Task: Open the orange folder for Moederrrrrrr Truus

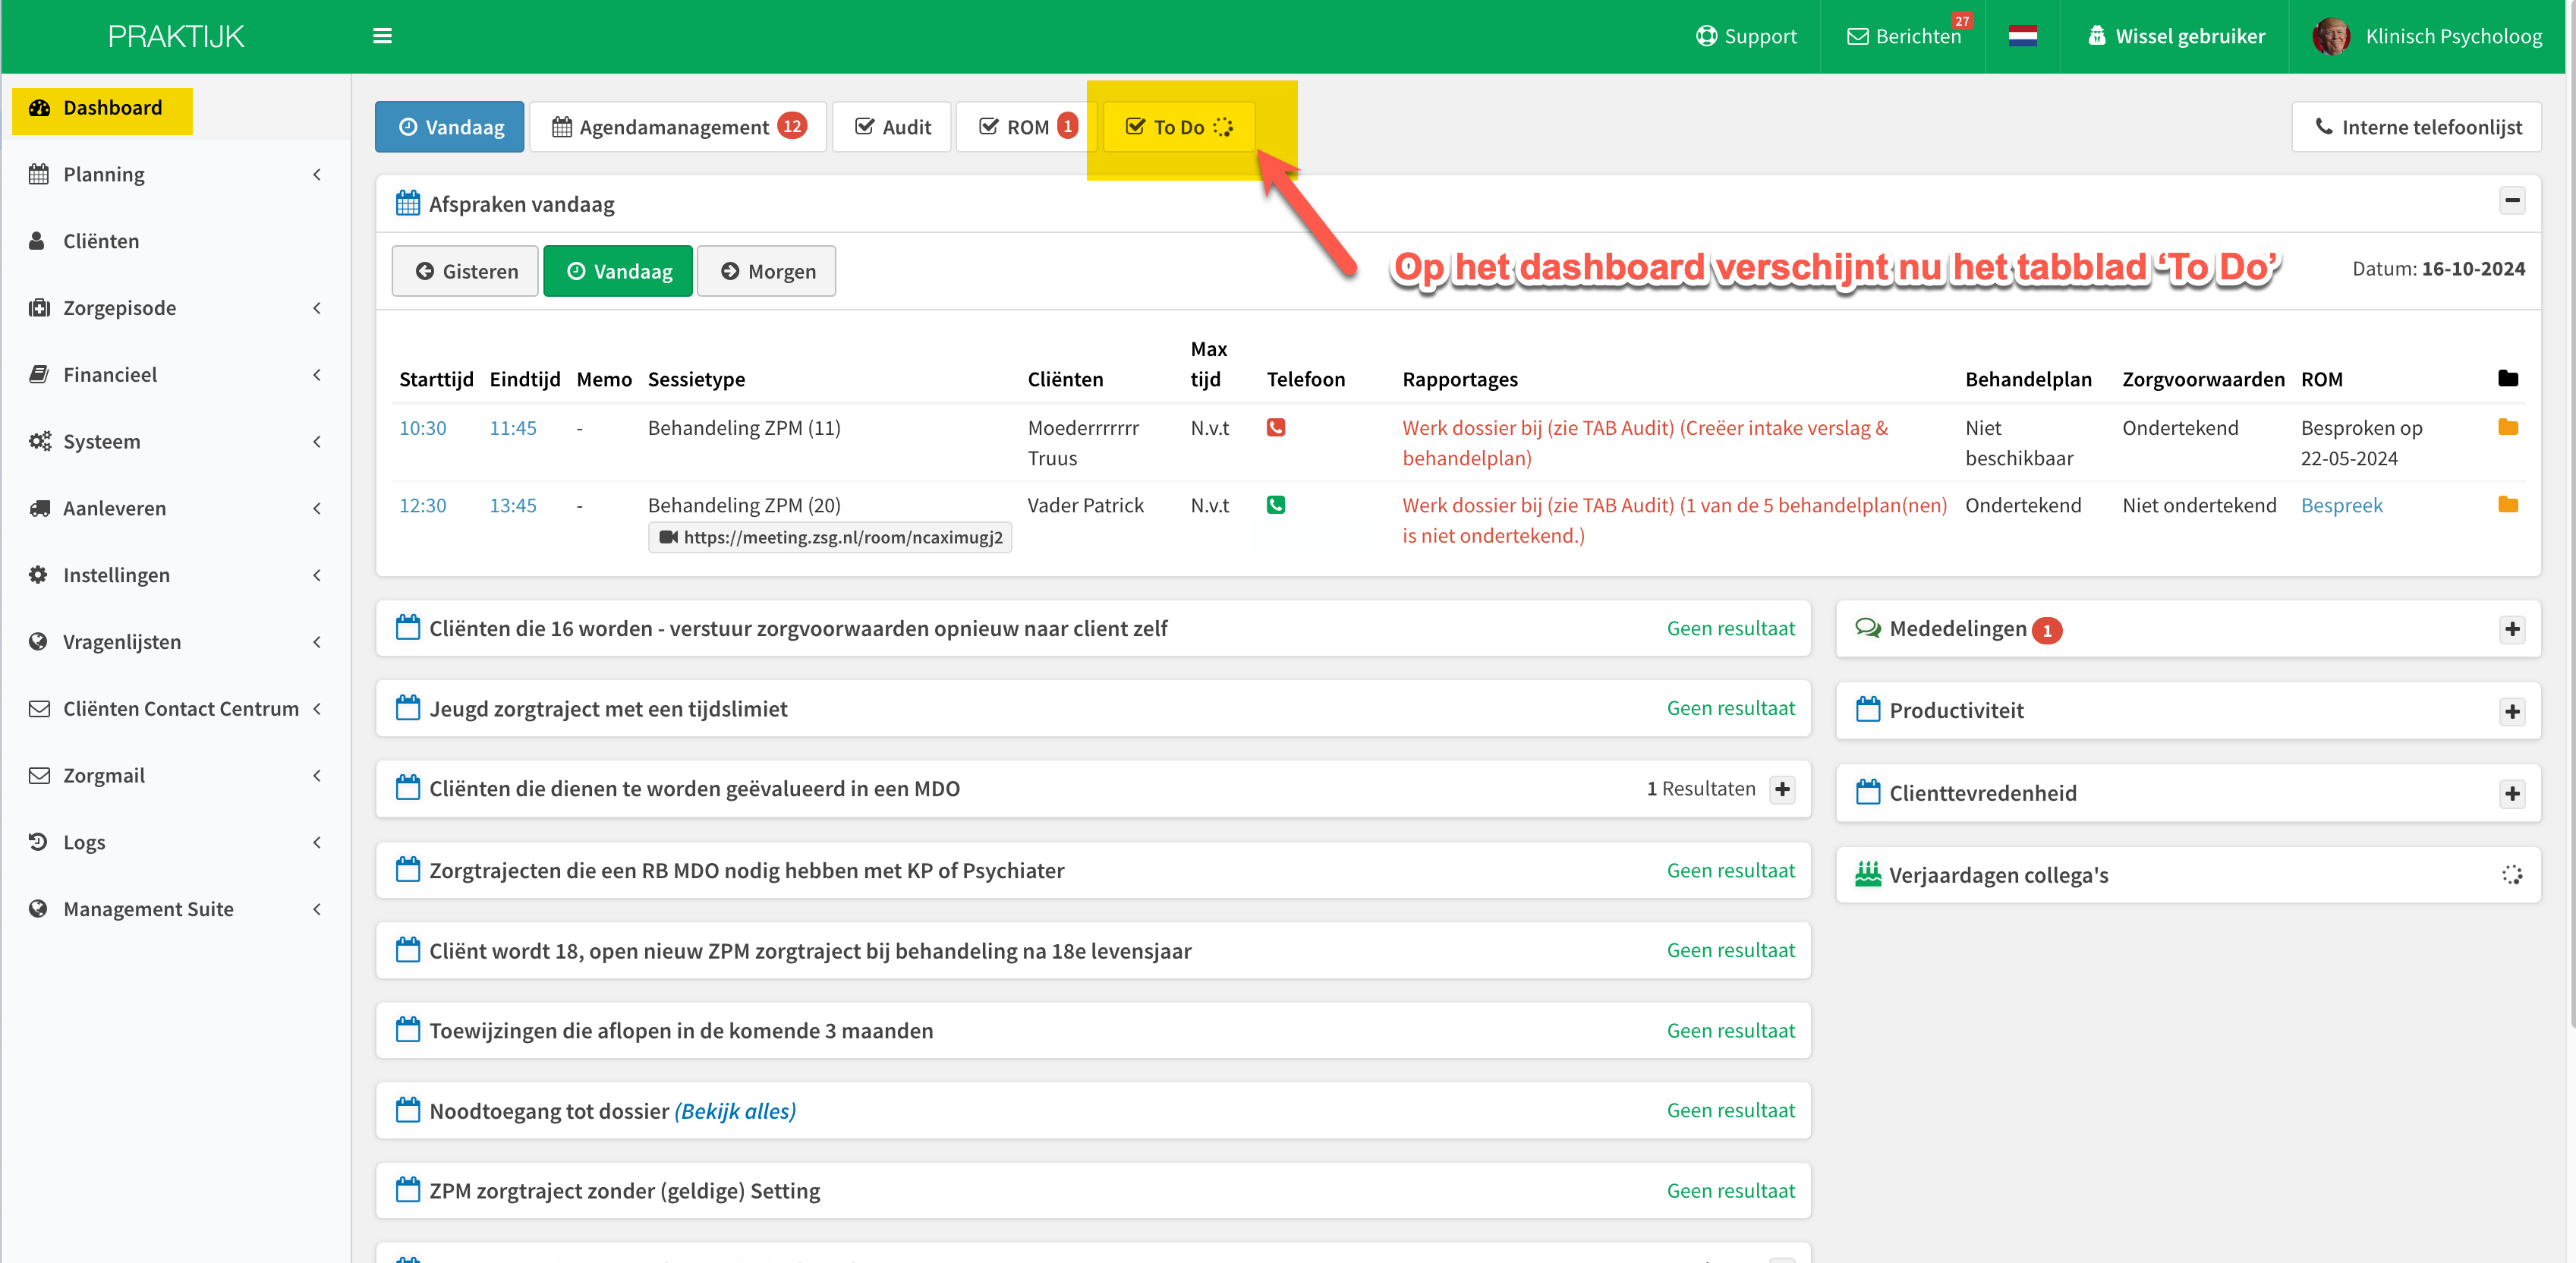Action: pos(2508,428)
